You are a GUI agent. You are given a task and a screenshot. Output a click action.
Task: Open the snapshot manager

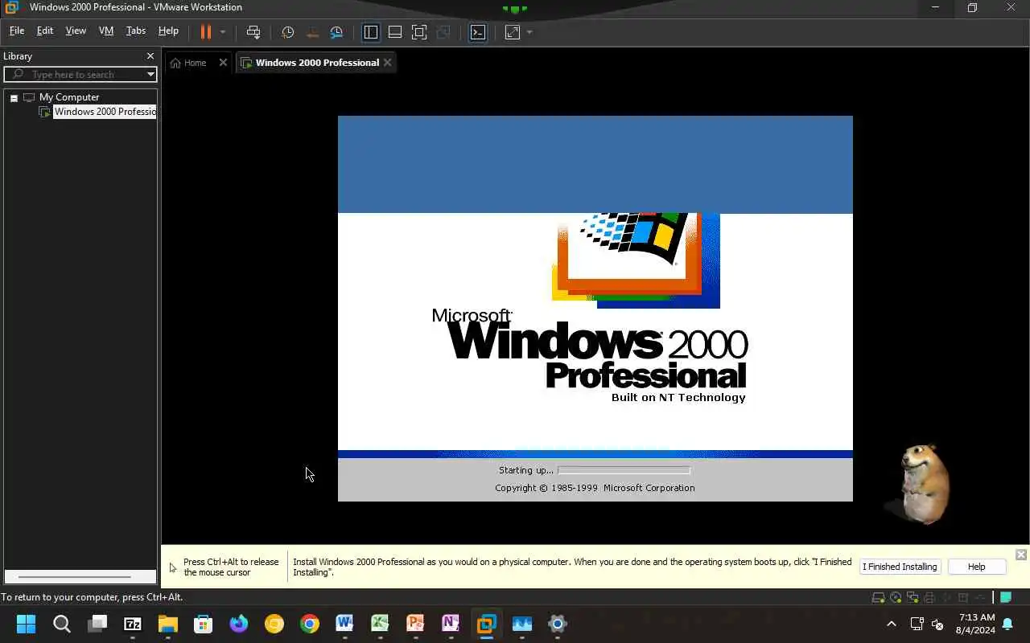(x=336, y=32)
